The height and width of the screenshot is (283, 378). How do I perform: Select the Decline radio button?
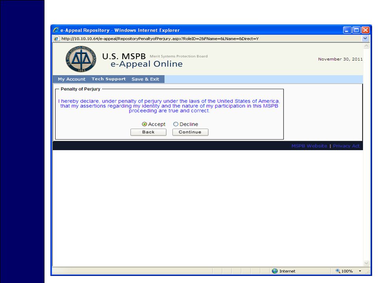[x=176, y=124]
